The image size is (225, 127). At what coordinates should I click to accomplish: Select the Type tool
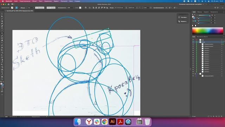click(x=2, y=28)
